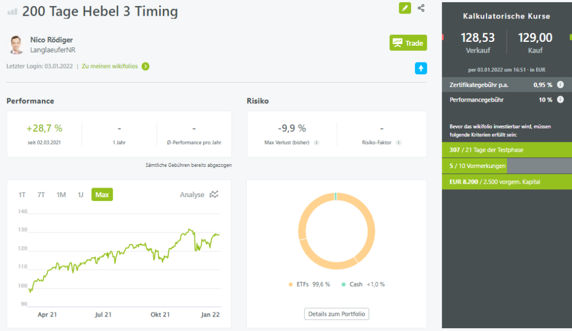Image resolution: width=572 pixels, height=331 pixels.
Task: Click the Analyse label
Action: pos(192,195)
